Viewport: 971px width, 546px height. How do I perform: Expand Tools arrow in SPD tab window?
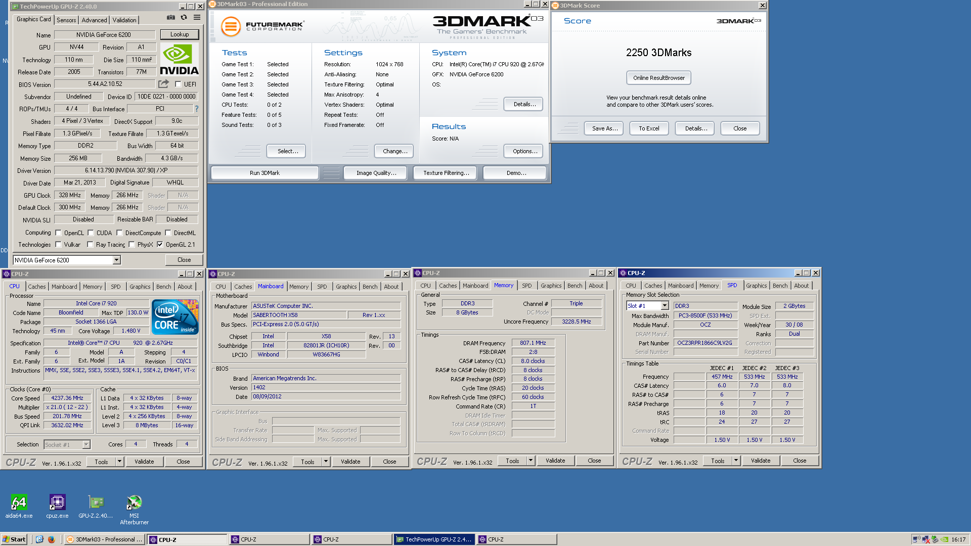click(x=736, y=461)
